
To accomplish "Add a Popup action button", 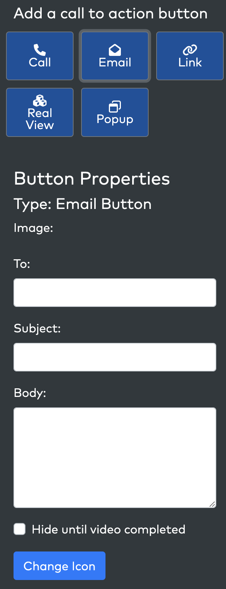I will point(115,112).
